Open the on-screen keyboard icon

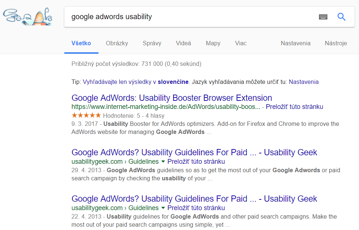(x=323, y=17)
